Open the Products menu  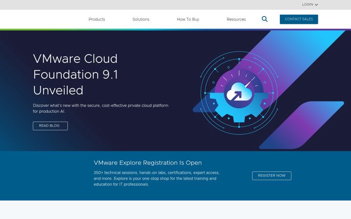tap(97, 19)
